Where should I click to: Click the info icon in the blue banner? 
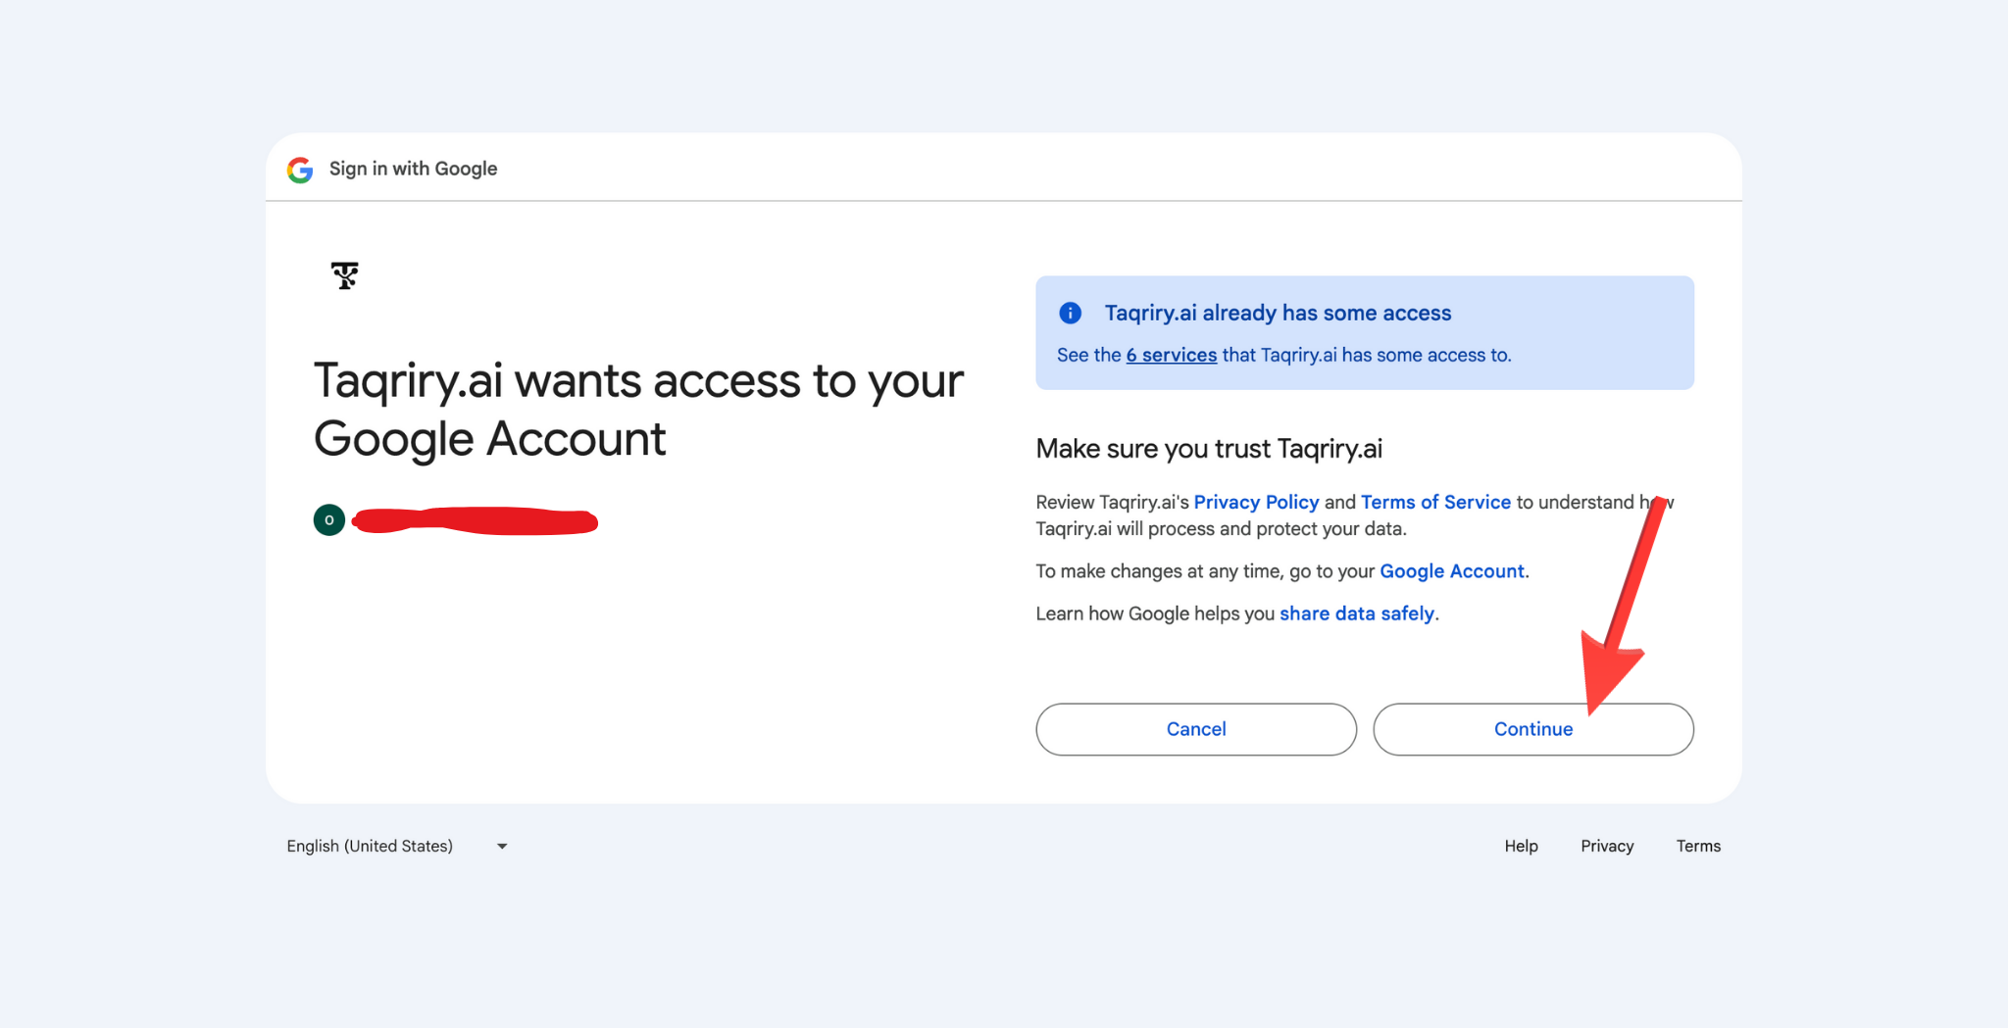coord(1070,313)
